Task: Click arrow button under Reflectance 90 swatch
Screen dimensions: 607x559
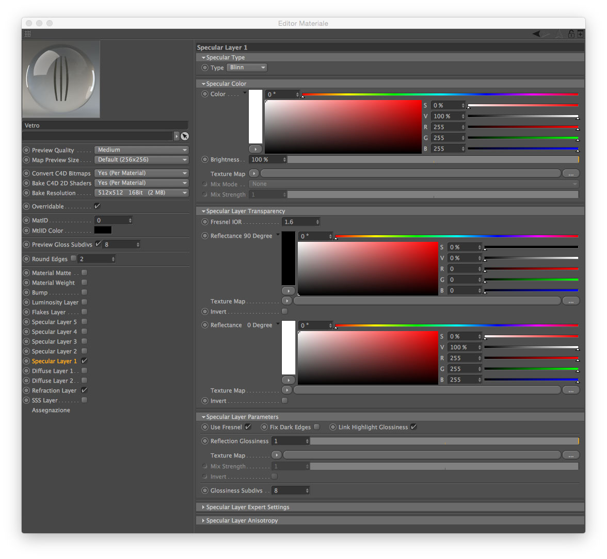Action: [289, 290]
